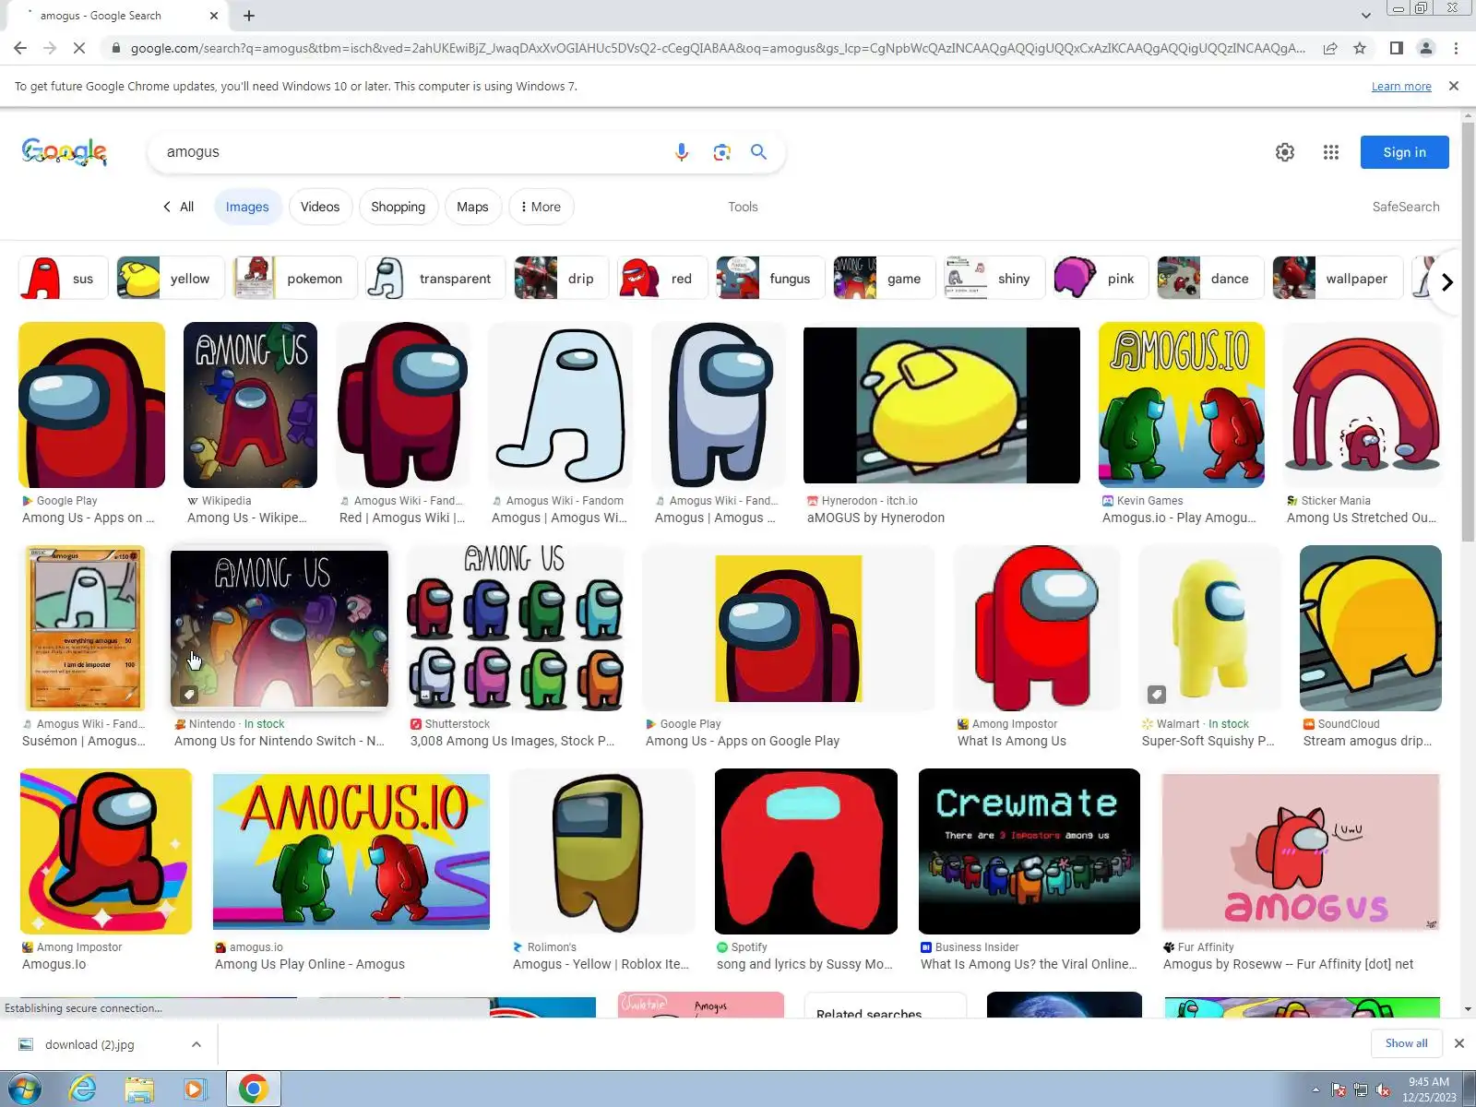
Task: Switch to the All results tab
Action: [x=179, y=207]
